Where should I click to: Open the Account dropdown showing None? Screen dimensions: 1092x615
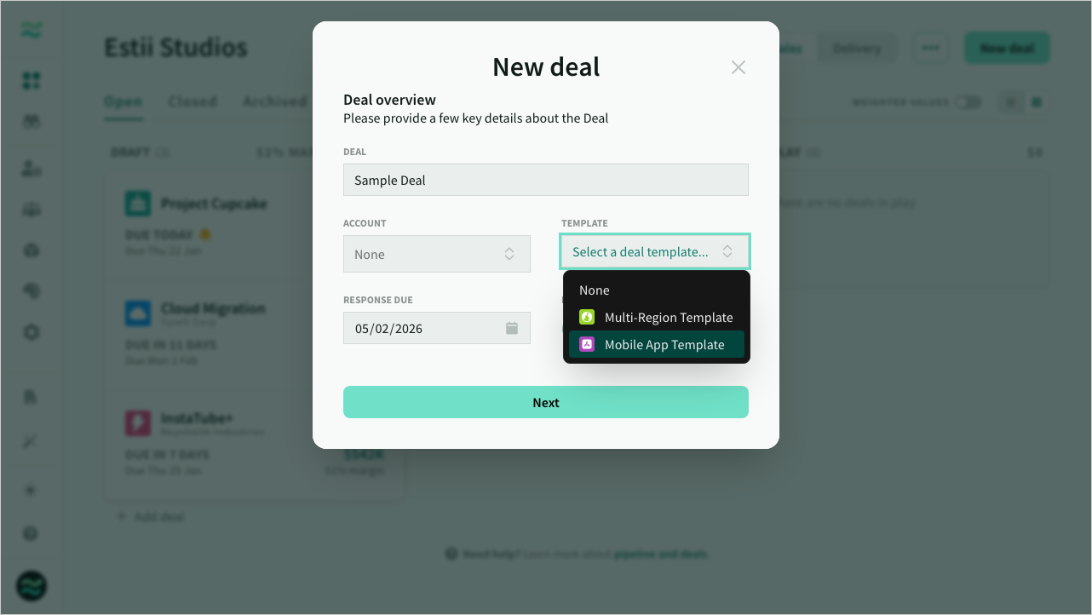(x=436, y=253)
